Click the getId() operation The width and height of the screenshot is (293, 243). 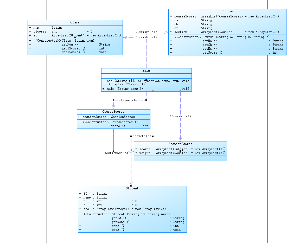[x=132, y=218]
